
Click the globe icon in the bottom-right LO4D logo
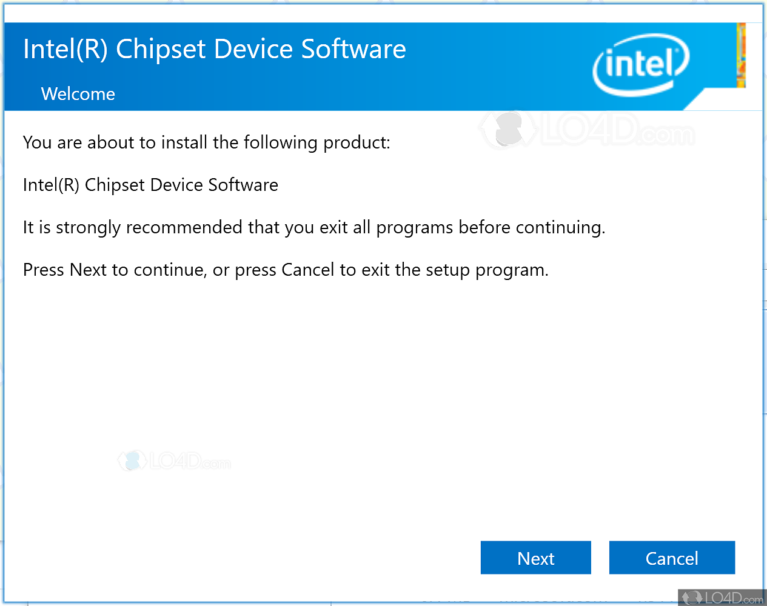pyautogui.click(x=691, y=598)
